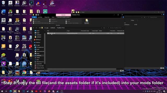Sort by the Méret column header
The height and width of the screenshot is (93, 167).
pyautogui.click(x=104, y=31)
